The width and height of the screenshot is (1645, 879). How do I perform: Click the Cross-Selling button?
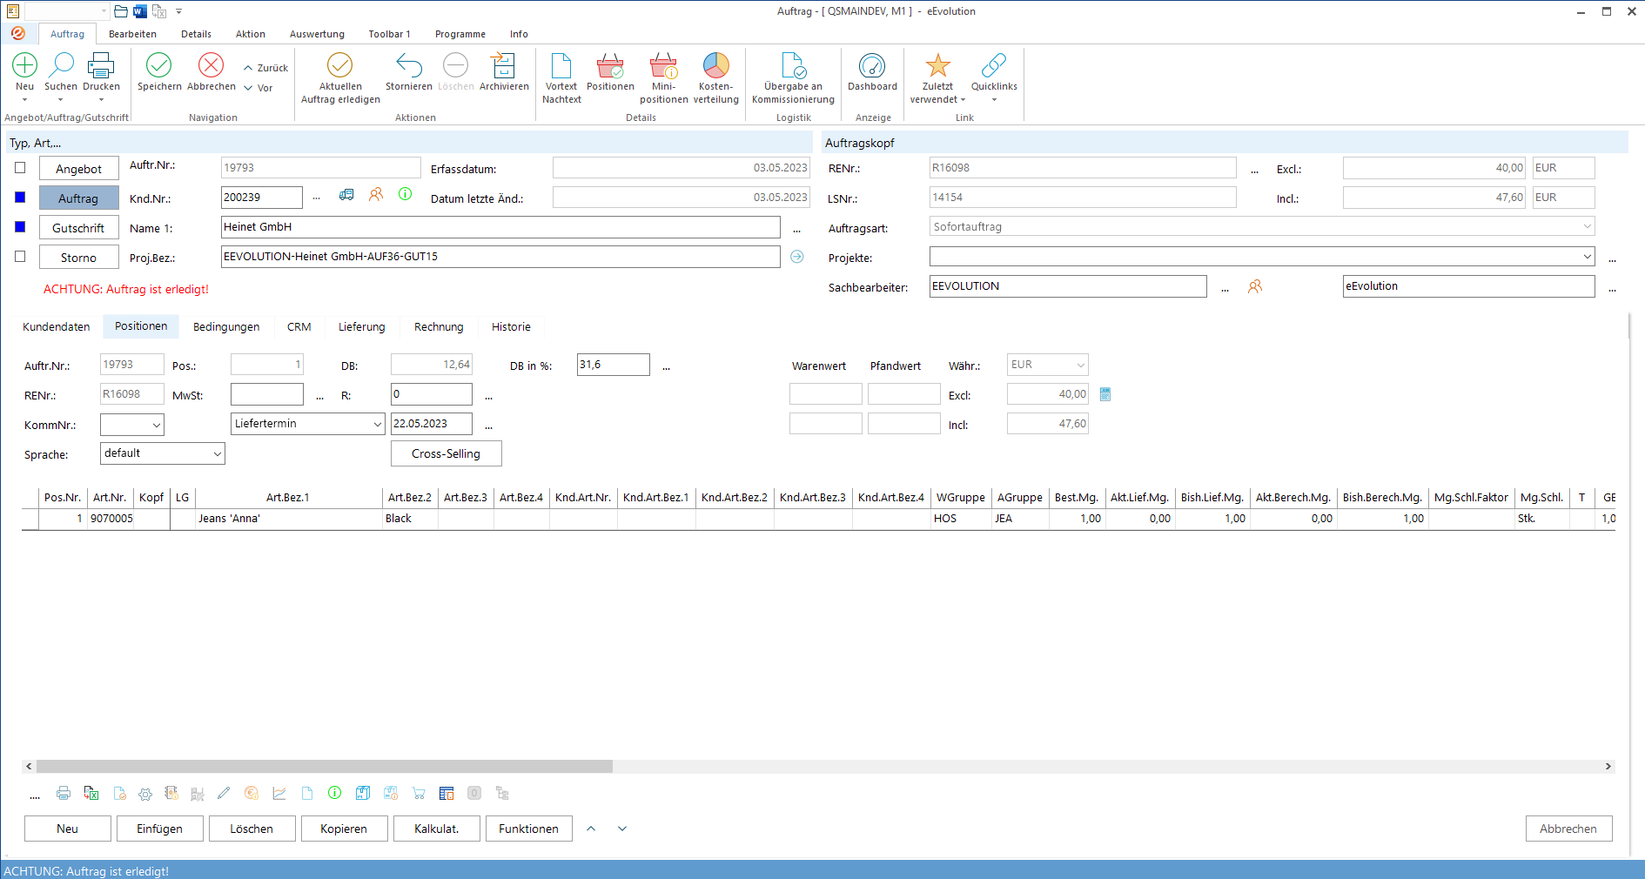click(x=446, y=453)
